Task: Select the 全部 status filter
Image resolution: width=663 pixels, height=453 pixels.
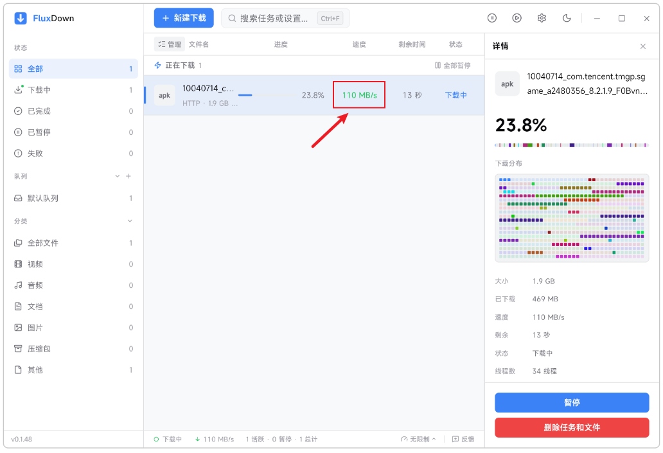Action: tap(74, 69)
